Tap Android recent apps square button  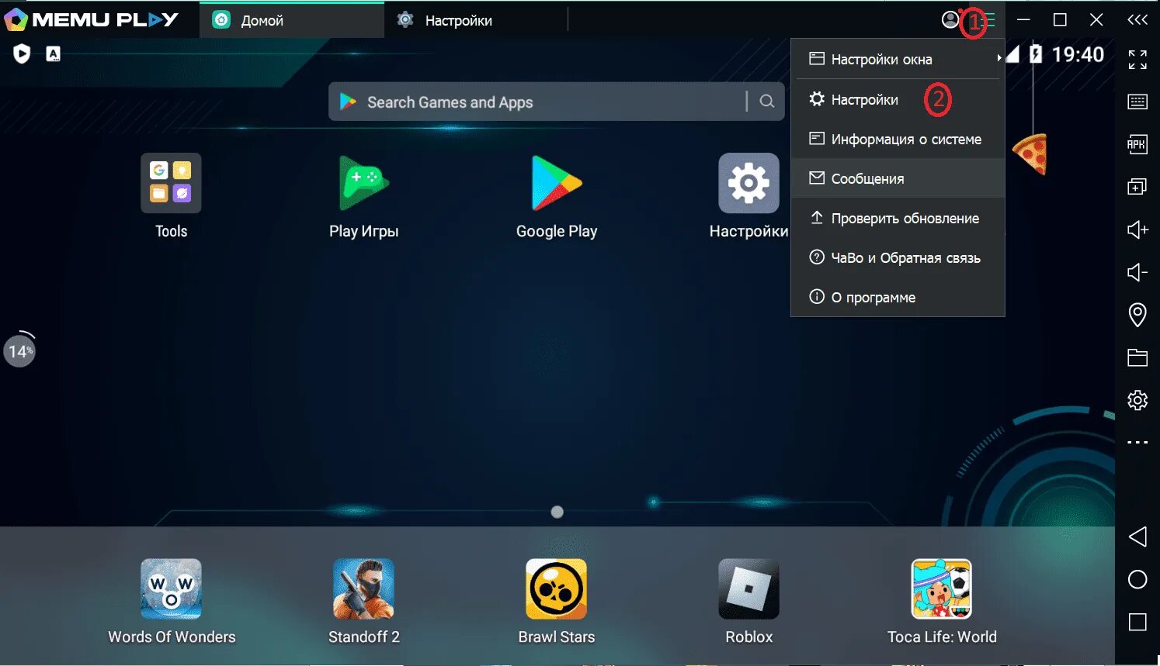click(1137, 622)
